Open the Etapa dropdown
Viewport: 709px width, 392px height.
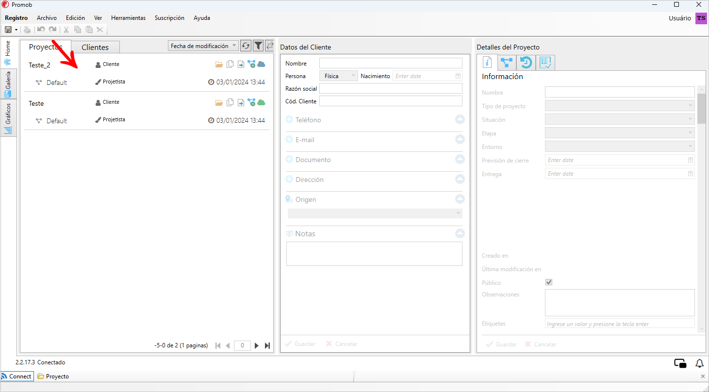coord(620,132)
